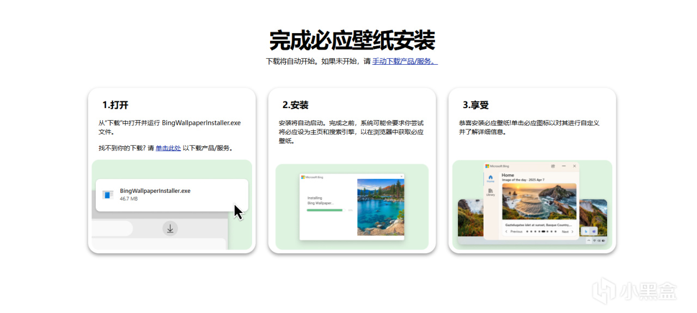
Task: Click the BingWallpaperInstaller.exe download card
Action: (172, 195)
